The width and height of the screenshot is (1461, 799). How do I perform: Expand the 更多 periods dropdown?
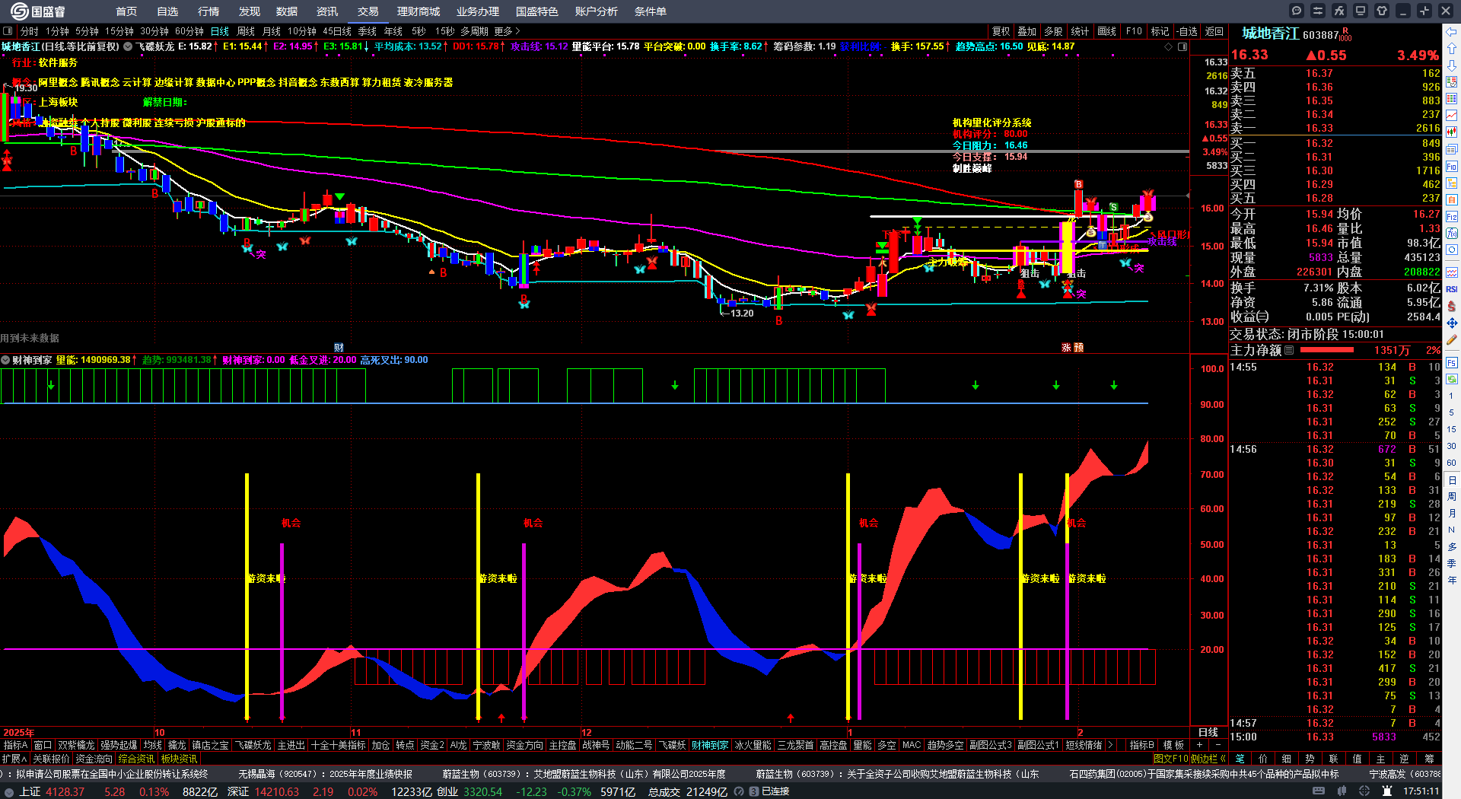[507, 31]
